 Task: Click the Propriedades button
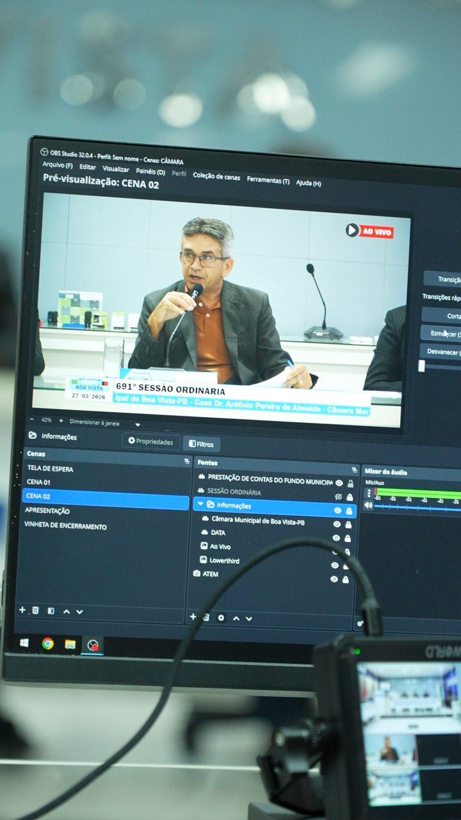coord(151,441)
